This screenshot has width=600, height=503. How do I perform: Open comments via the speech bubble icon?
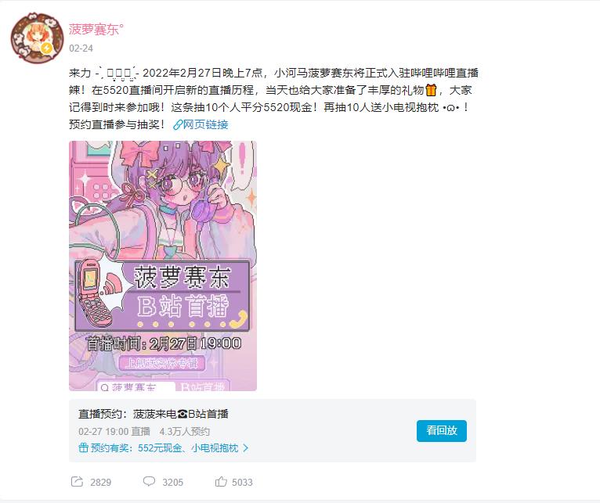click(149, 482)
